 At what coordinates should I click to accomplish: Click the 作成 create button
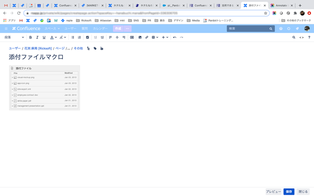tap(118, 29)
